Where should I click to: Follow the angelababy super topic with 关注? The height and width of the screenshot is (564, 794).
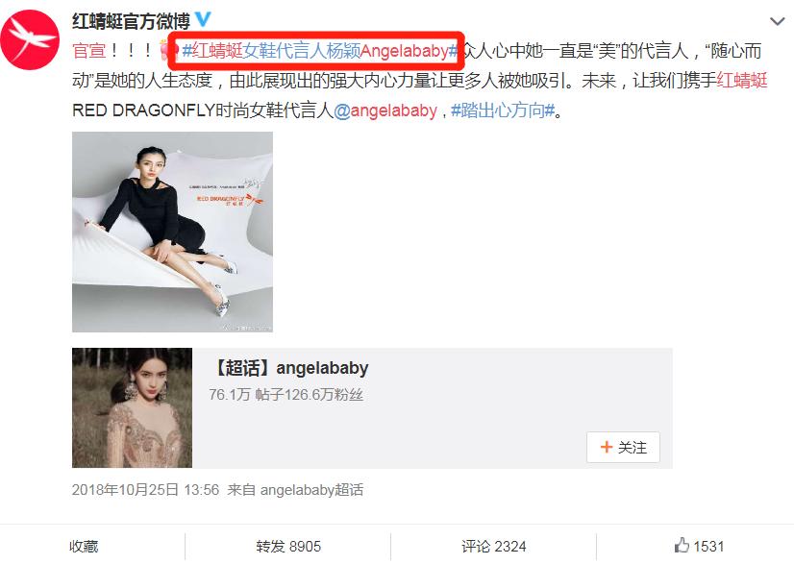623,447
